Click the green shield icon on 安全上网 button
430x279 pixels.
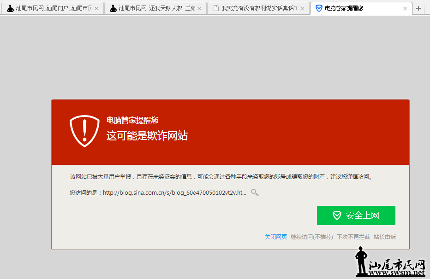(x=336, y=215)
